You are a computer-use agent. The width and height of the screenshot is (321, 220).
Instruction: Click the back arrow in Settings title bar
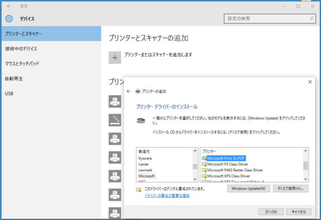tap(9, 6)
